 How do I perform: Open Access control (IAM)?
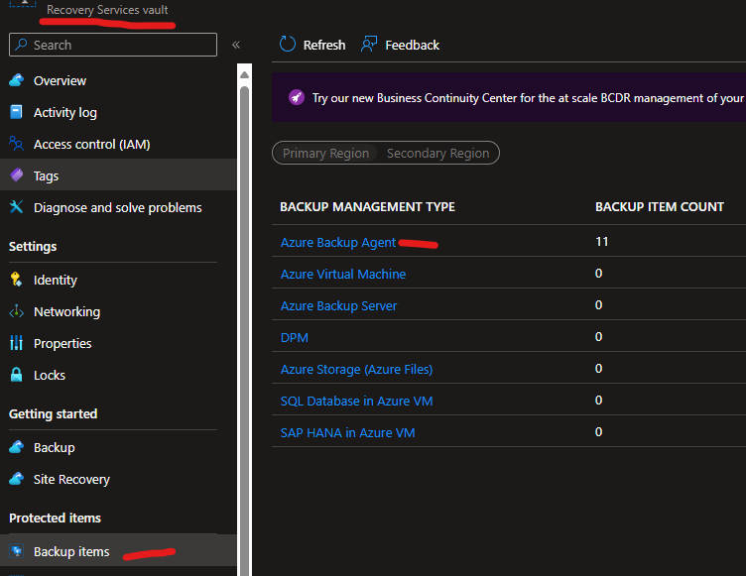click(x=118, y=144)
